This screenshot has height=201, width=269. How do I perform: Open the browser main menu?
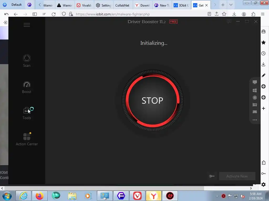click(x=263, y=14)
